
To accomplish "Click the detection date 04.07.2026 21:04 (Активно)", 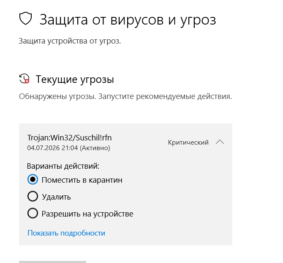I will (x=68, y=148).
